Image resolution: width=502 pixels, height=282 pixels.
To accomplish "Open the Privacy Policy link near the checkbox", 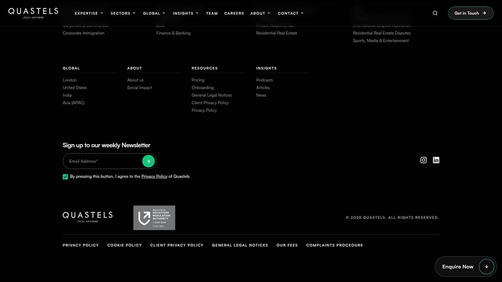I will pyautogui.click(x=154, y=176).
